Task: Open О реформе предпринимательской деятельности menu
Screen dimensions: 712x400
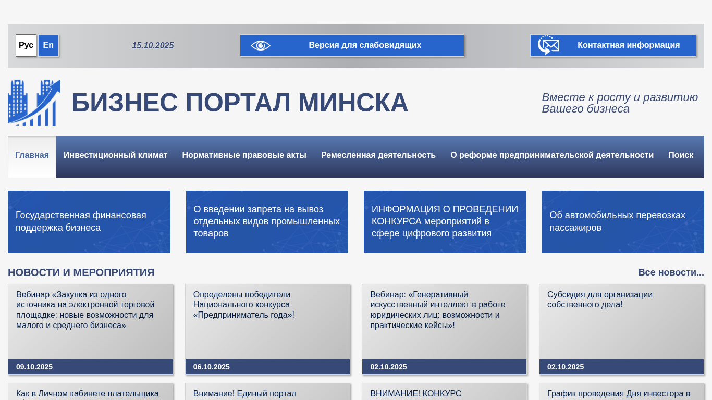Action: pos(551,155)
